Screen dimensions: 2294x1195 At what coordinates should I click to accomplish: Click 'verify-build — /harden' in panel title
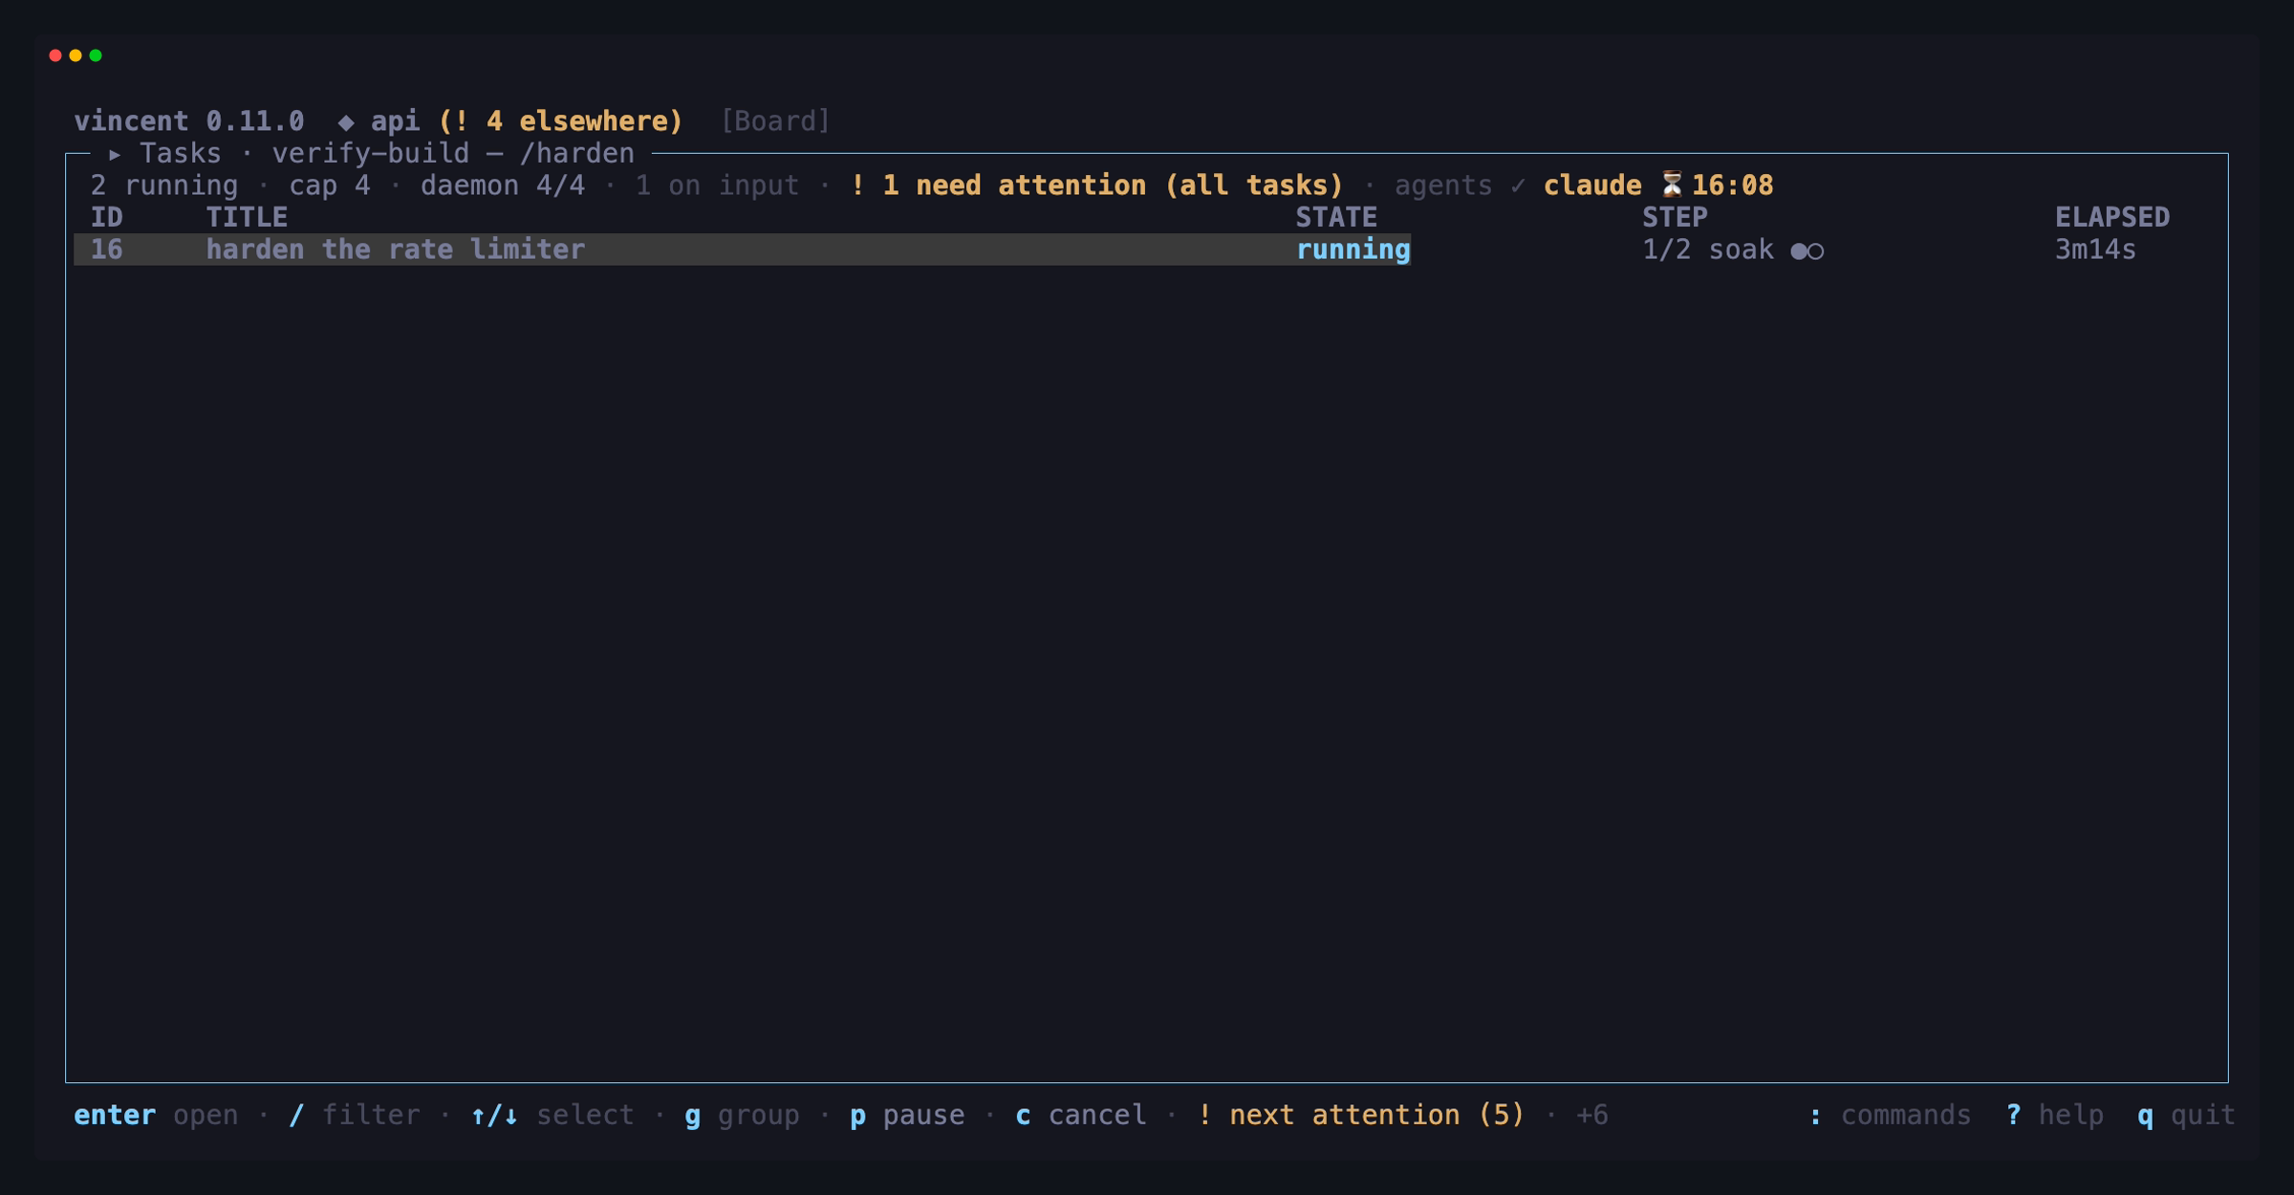[453, 154]
